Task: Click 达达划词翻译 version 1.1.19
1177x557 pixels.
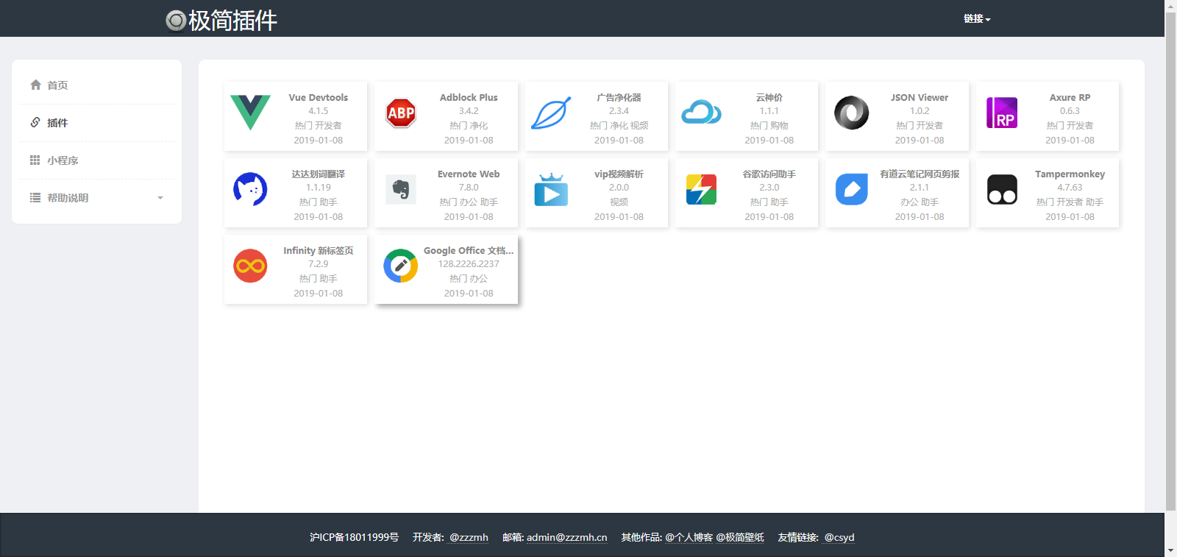Action: point(319,188)
